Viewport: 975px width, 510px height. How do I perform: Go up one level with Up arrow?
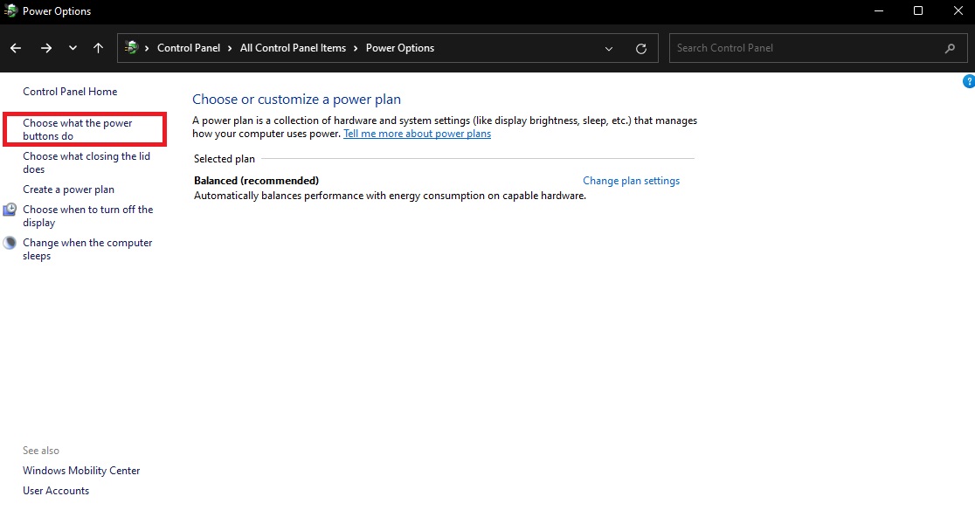click(x=98, y=48)
